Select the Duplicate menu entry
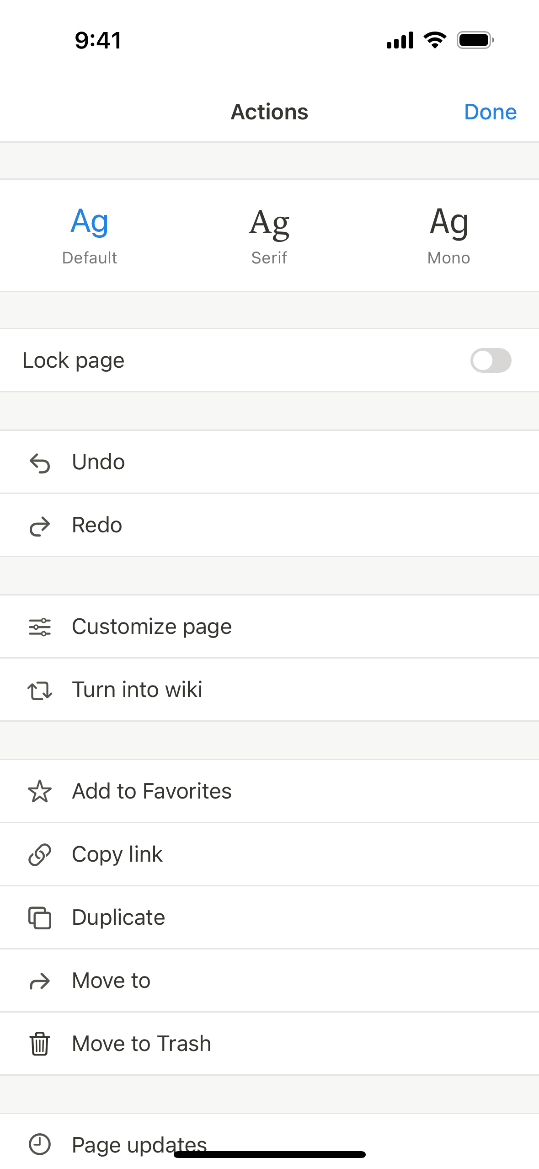The image size is (539, 1169). tap(119, 917)
